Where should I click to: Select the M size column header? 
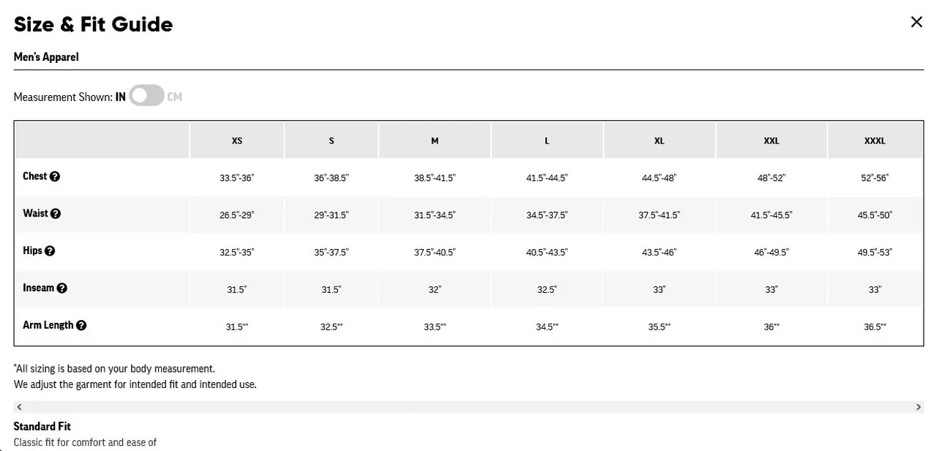(x=435, y=141)
